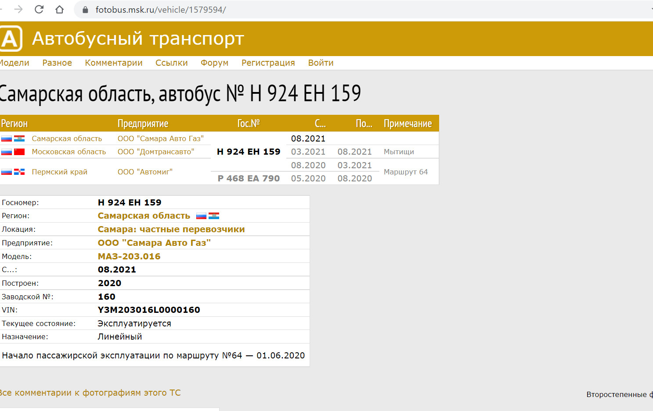Open the Модели menu
Viewport: 653px width, 411px height.
pos(14,63)
